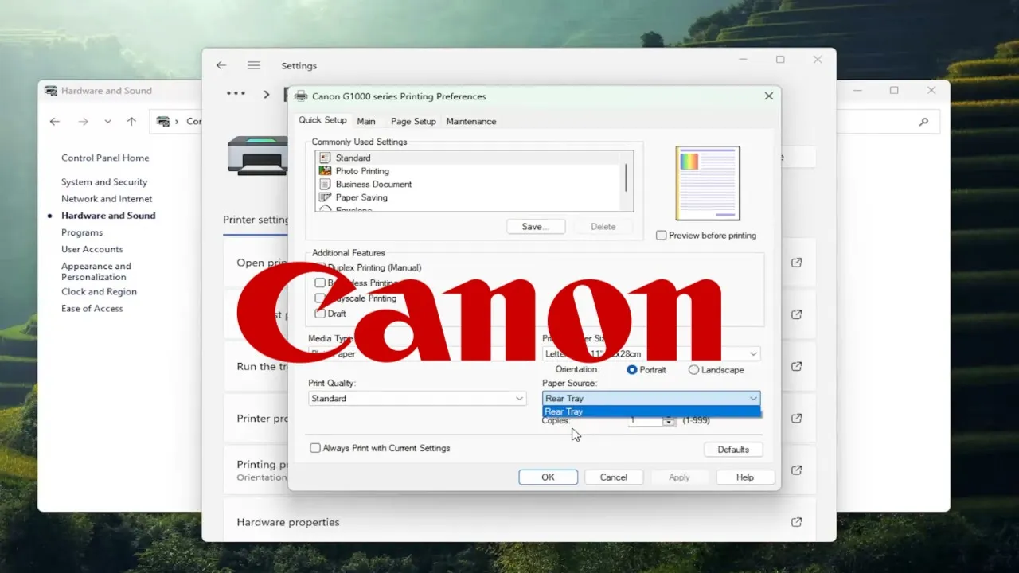Select the Standard profile icon in Commonly Used Settings

coord(325,158)
